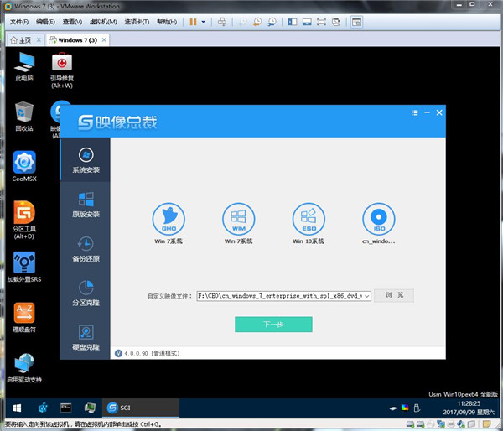Open 硬盘克隆 sidebar section
The image size is (503, 431).
click(86, 337)
